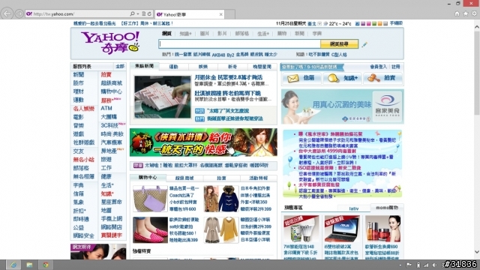Open Chrome from the taskbar
Image resolution: width=480 pixels, height=270 pixels.
point(46,265)
